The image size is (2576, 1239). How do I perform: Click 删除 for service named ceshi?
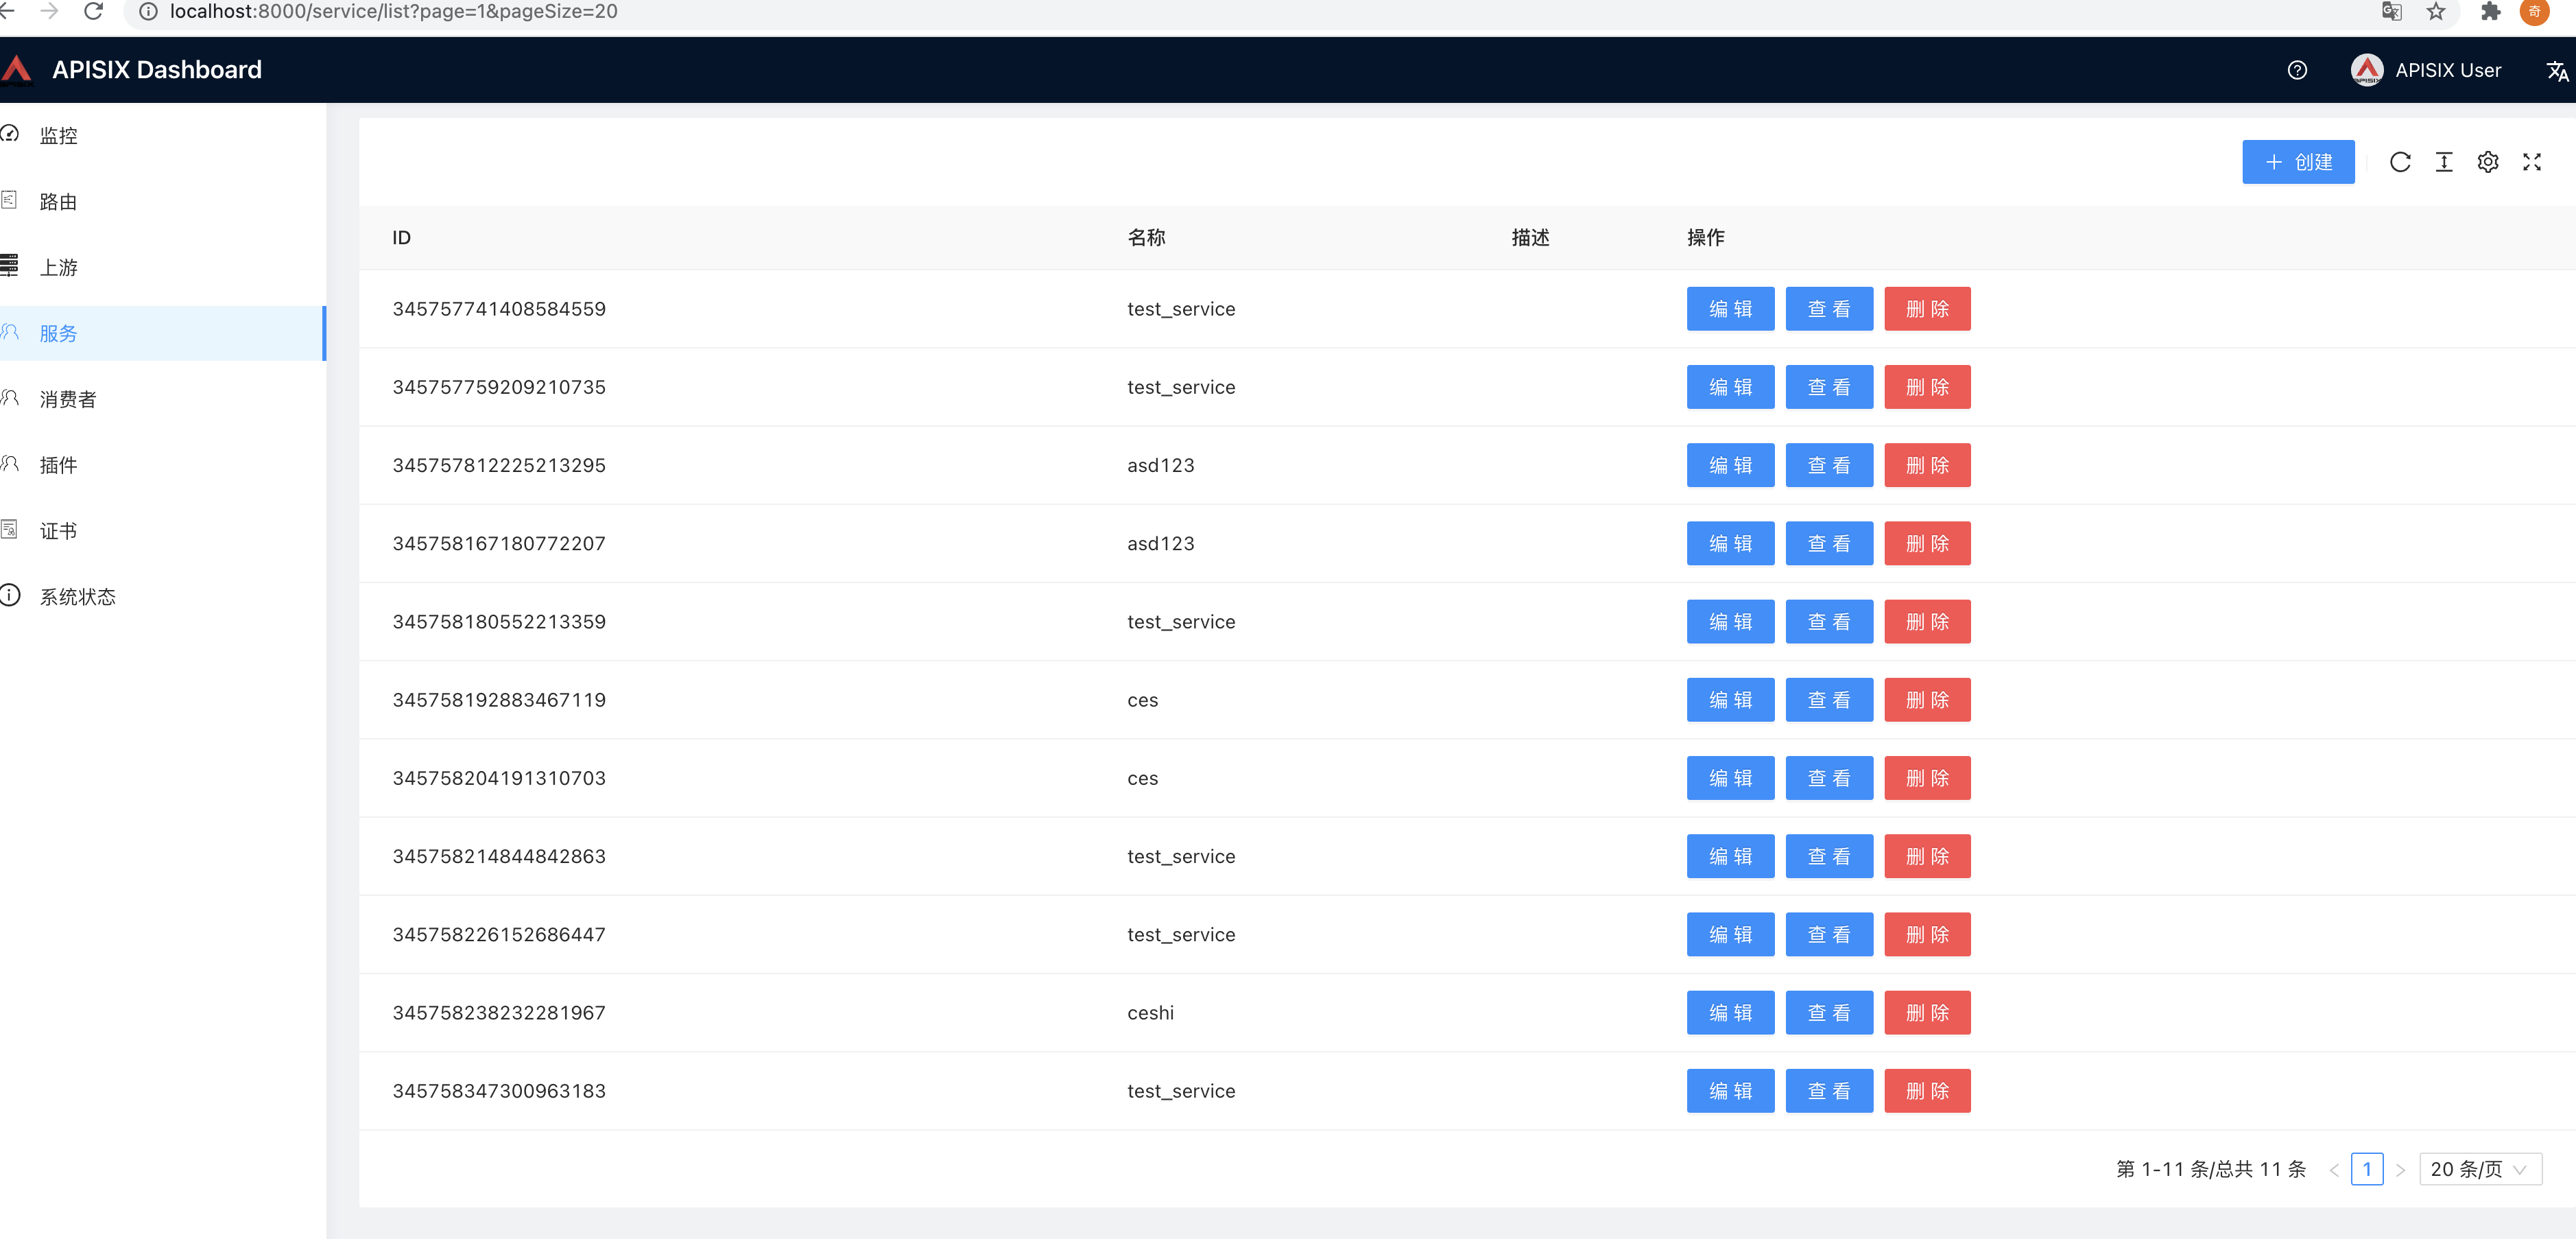point(1926,1013)
